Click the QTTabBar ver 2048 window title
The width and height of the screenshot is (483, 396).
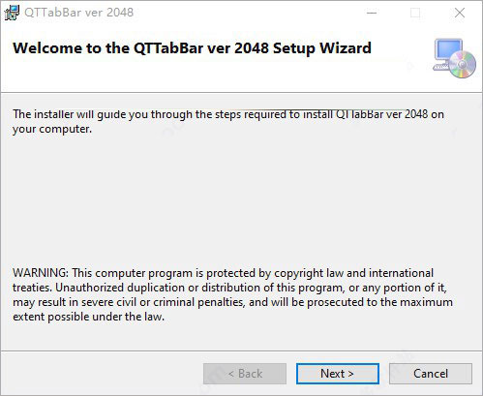click(78, 13)
